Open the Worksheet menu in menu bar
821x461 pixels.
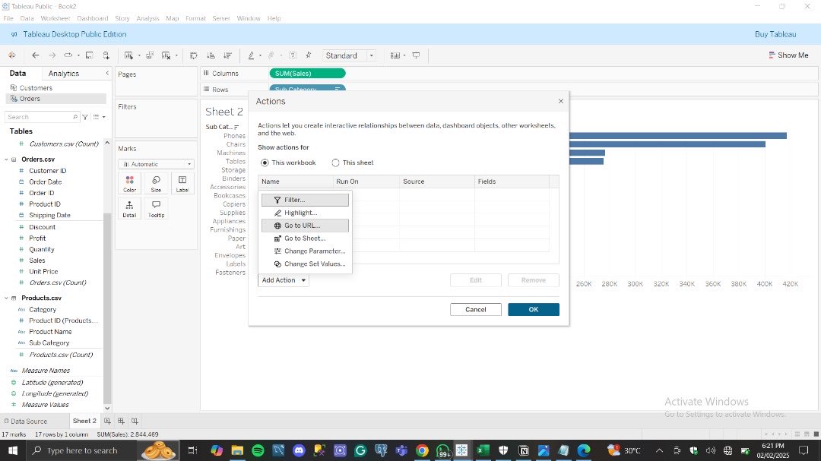coord(55,18)
